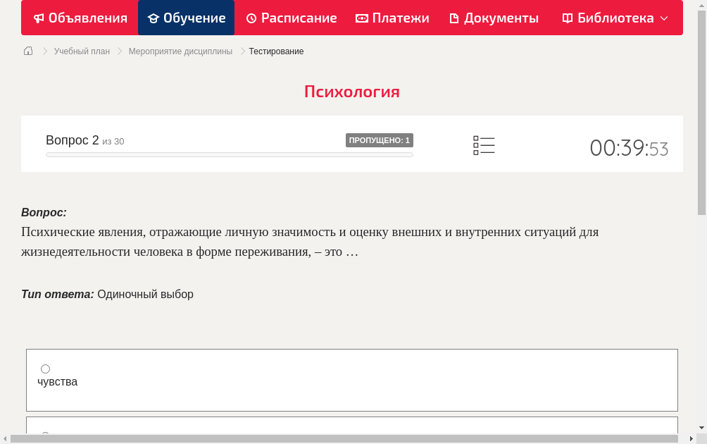This screenshot has height=444, width=707.
Task: Click the test progress bar under Вопрос 2
Action: pyautogui.click(x=229, y=154)
